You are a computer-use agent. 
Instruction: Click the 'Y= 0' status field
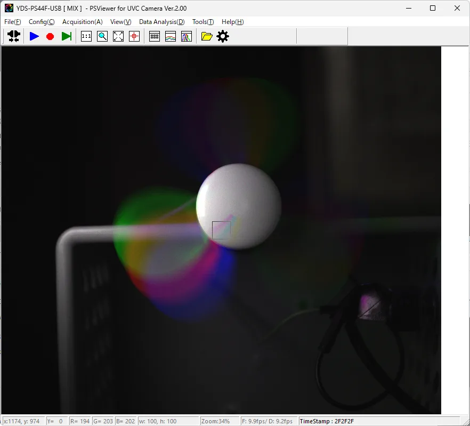pyautogui.click(x=56, y=421)
